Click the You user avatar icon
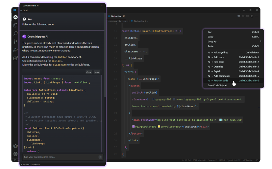272x169 pixels. click(24, 19)
